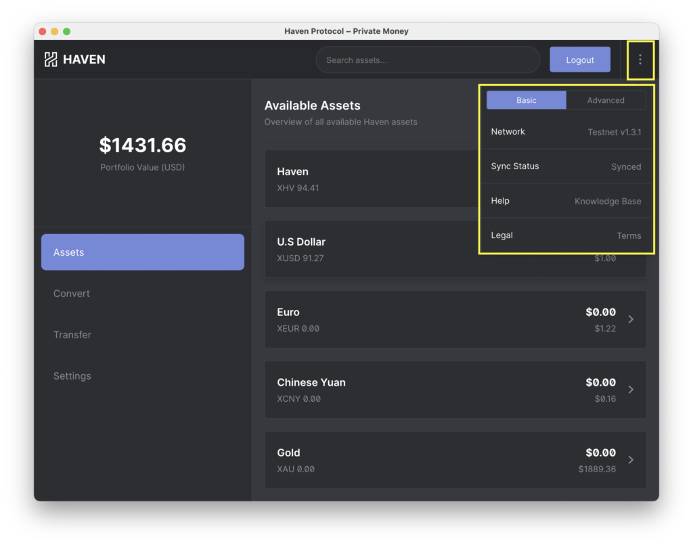
Task: Expand the Euro asset chevron
Action: point(631,319)
